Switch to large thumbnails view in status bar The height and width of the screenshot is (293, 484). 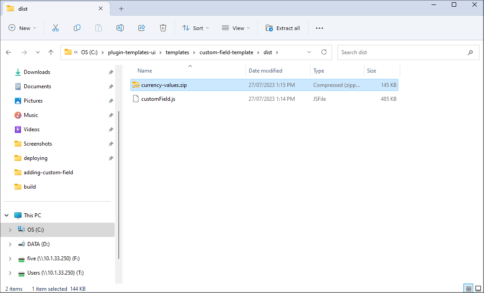[x=478, y=289]
